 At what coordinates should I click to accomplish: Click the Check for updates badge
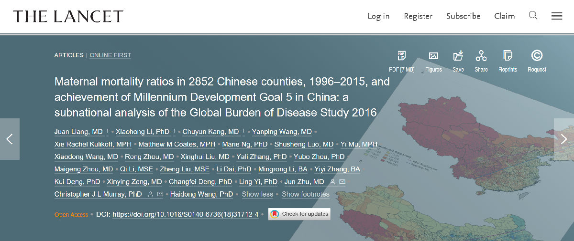pyautogui.click(x=299, y=214)
